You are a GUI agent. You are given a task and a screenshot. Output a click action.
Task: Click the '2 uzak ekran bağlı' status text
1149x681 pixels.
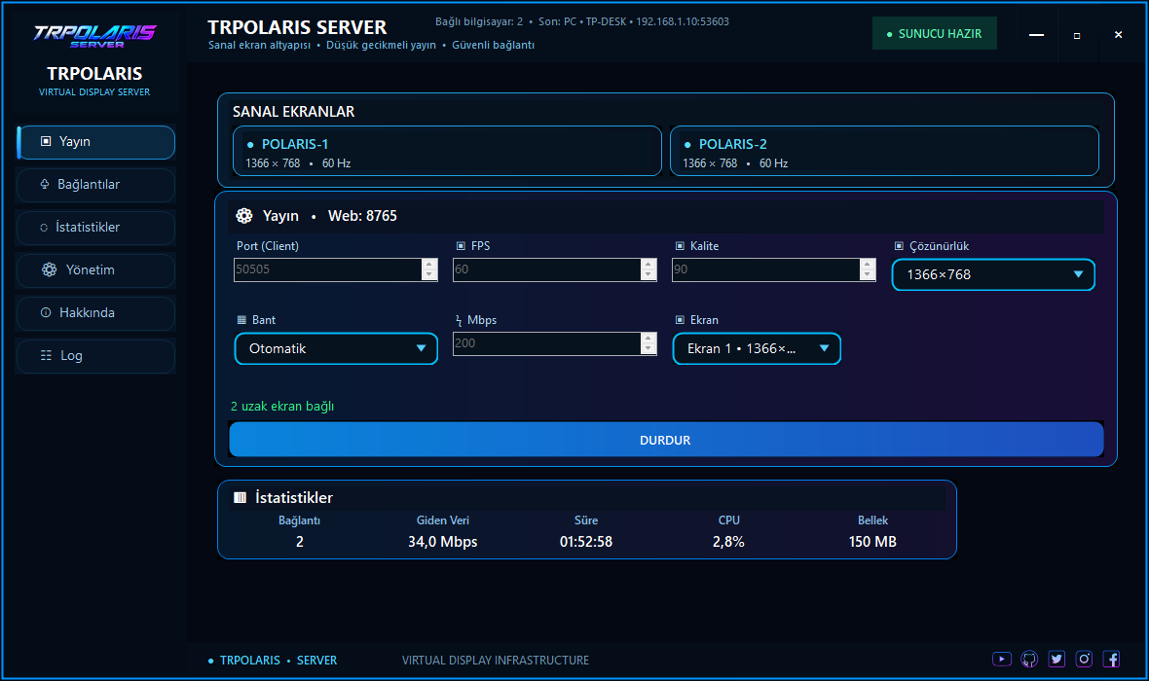click(282, 407)
